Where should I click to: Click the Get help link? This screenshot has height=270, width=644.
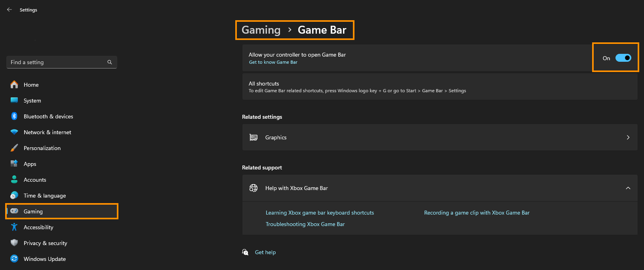click(x=265, y=252)
